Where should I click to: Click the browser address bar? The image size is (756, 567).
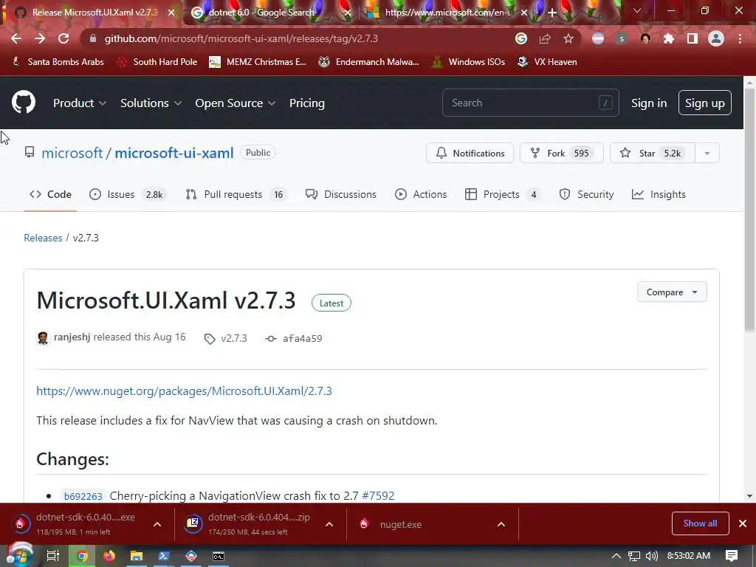[x=299, y=38]
